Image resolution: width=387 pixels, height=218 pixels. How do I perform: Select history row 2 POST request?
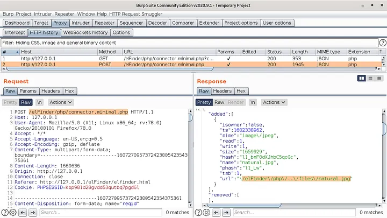pos(191,65)
